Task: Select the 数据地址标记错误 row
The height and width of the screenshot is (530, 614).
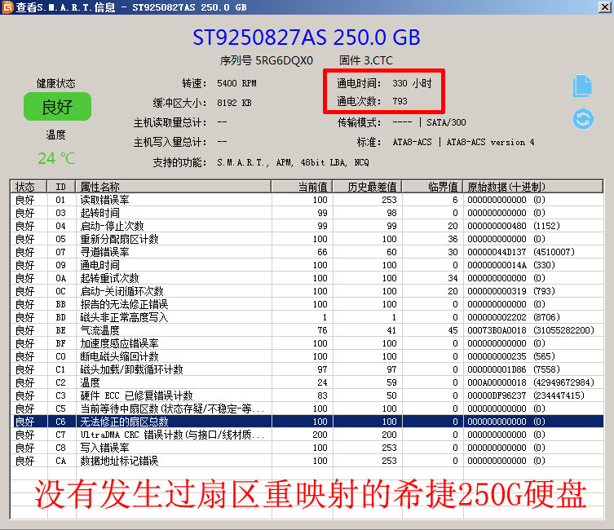Action: coord(307,461)
